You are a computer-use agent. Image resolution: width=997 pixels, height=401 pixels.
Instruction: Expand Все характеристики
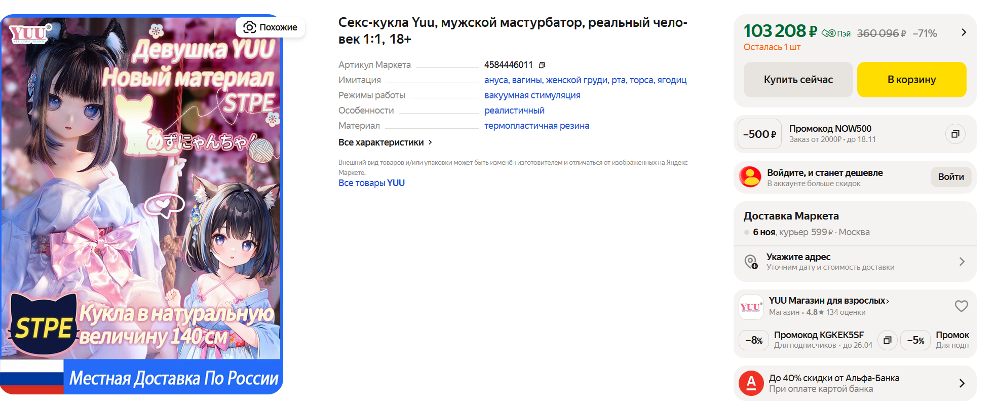coord(385,142)
